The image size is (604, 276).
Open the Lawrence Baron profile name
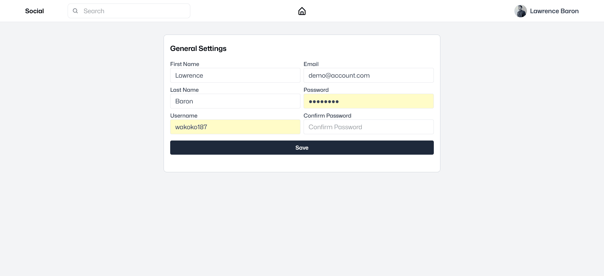coord(554,11)
